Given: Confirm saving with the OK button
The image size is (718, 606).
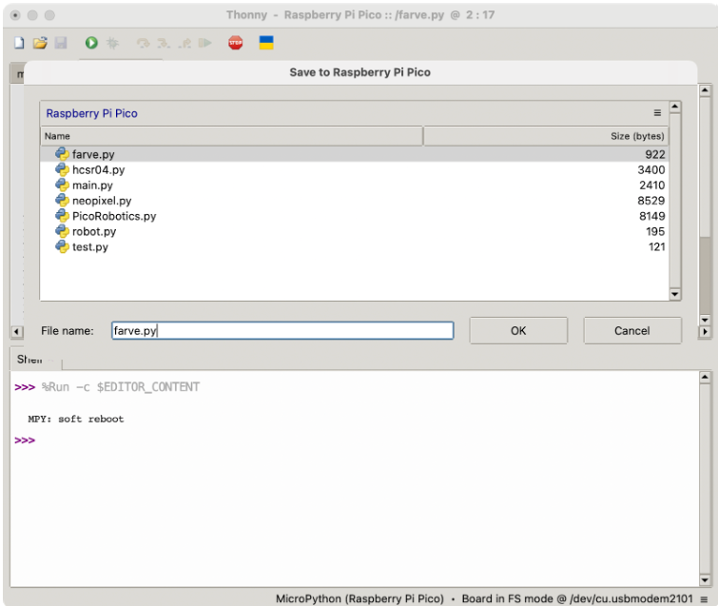Looking at the screenshot, I should tap(518, 330).
